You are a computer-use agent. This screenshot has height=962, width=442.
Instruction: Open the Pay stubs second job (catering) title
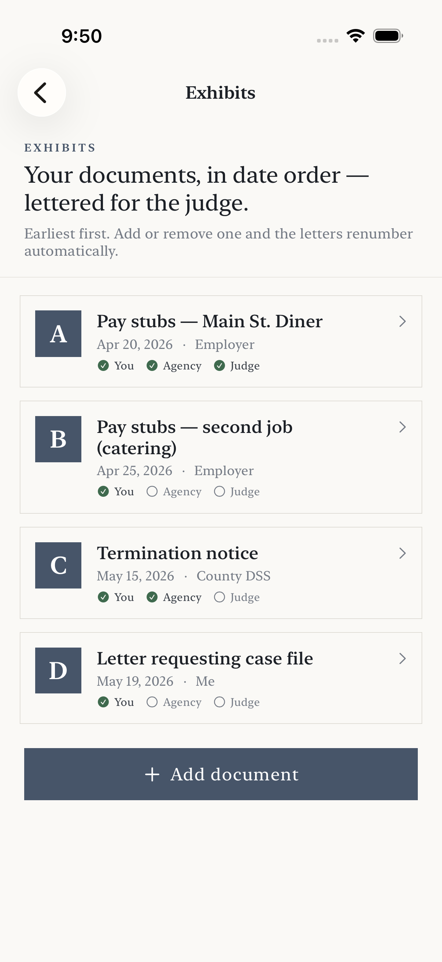pyautogui.click(x=195, y=437)
